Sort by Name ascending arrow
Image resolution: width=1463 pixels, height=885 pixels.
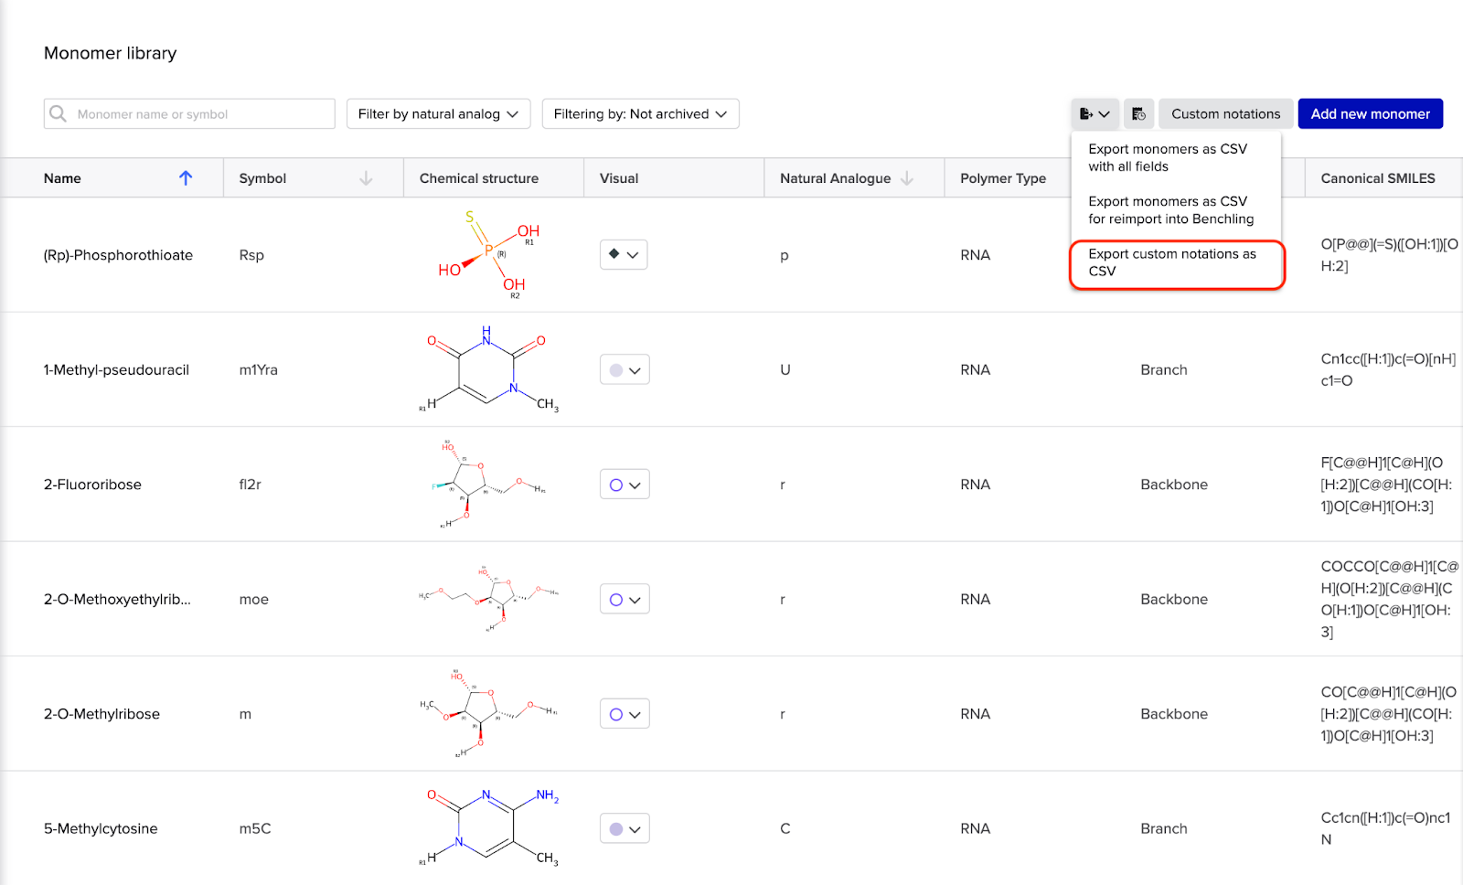coord(186,178)
